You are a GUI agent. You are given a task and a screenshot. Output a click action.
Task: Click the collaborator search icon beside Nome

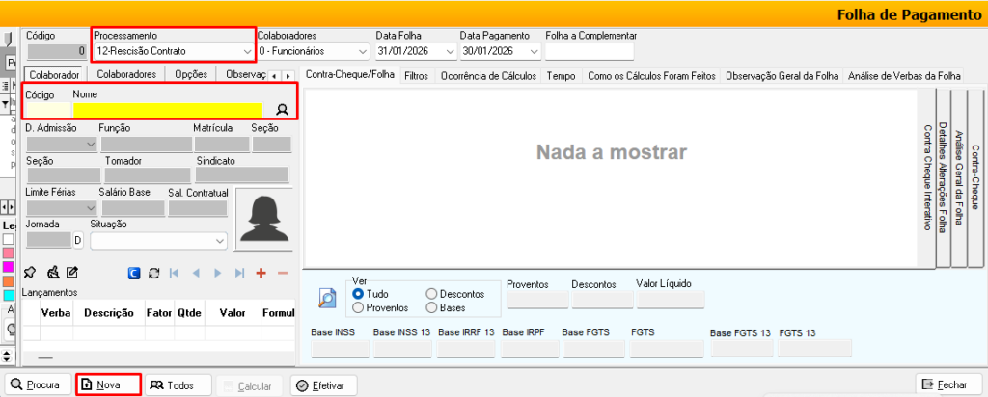click(283, 110)
